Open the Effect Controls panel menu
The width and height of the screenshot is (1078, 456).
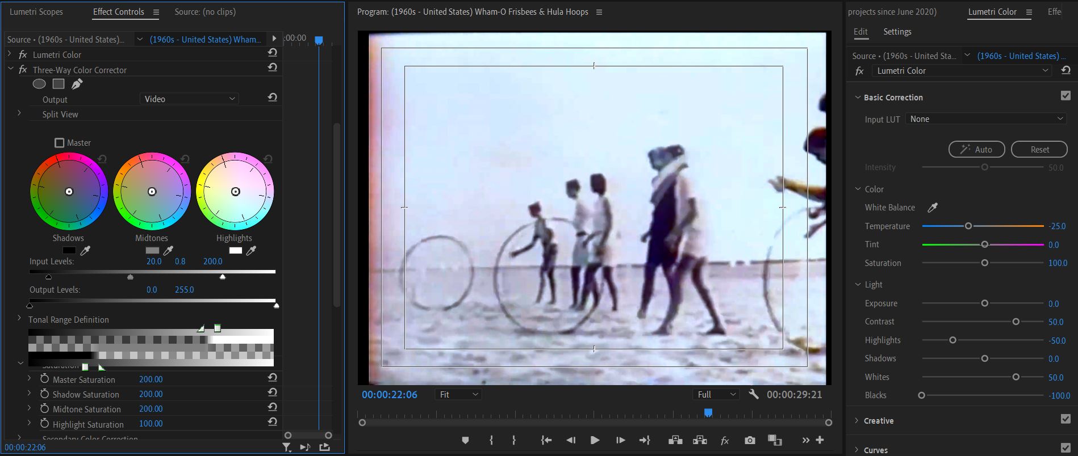156,12
